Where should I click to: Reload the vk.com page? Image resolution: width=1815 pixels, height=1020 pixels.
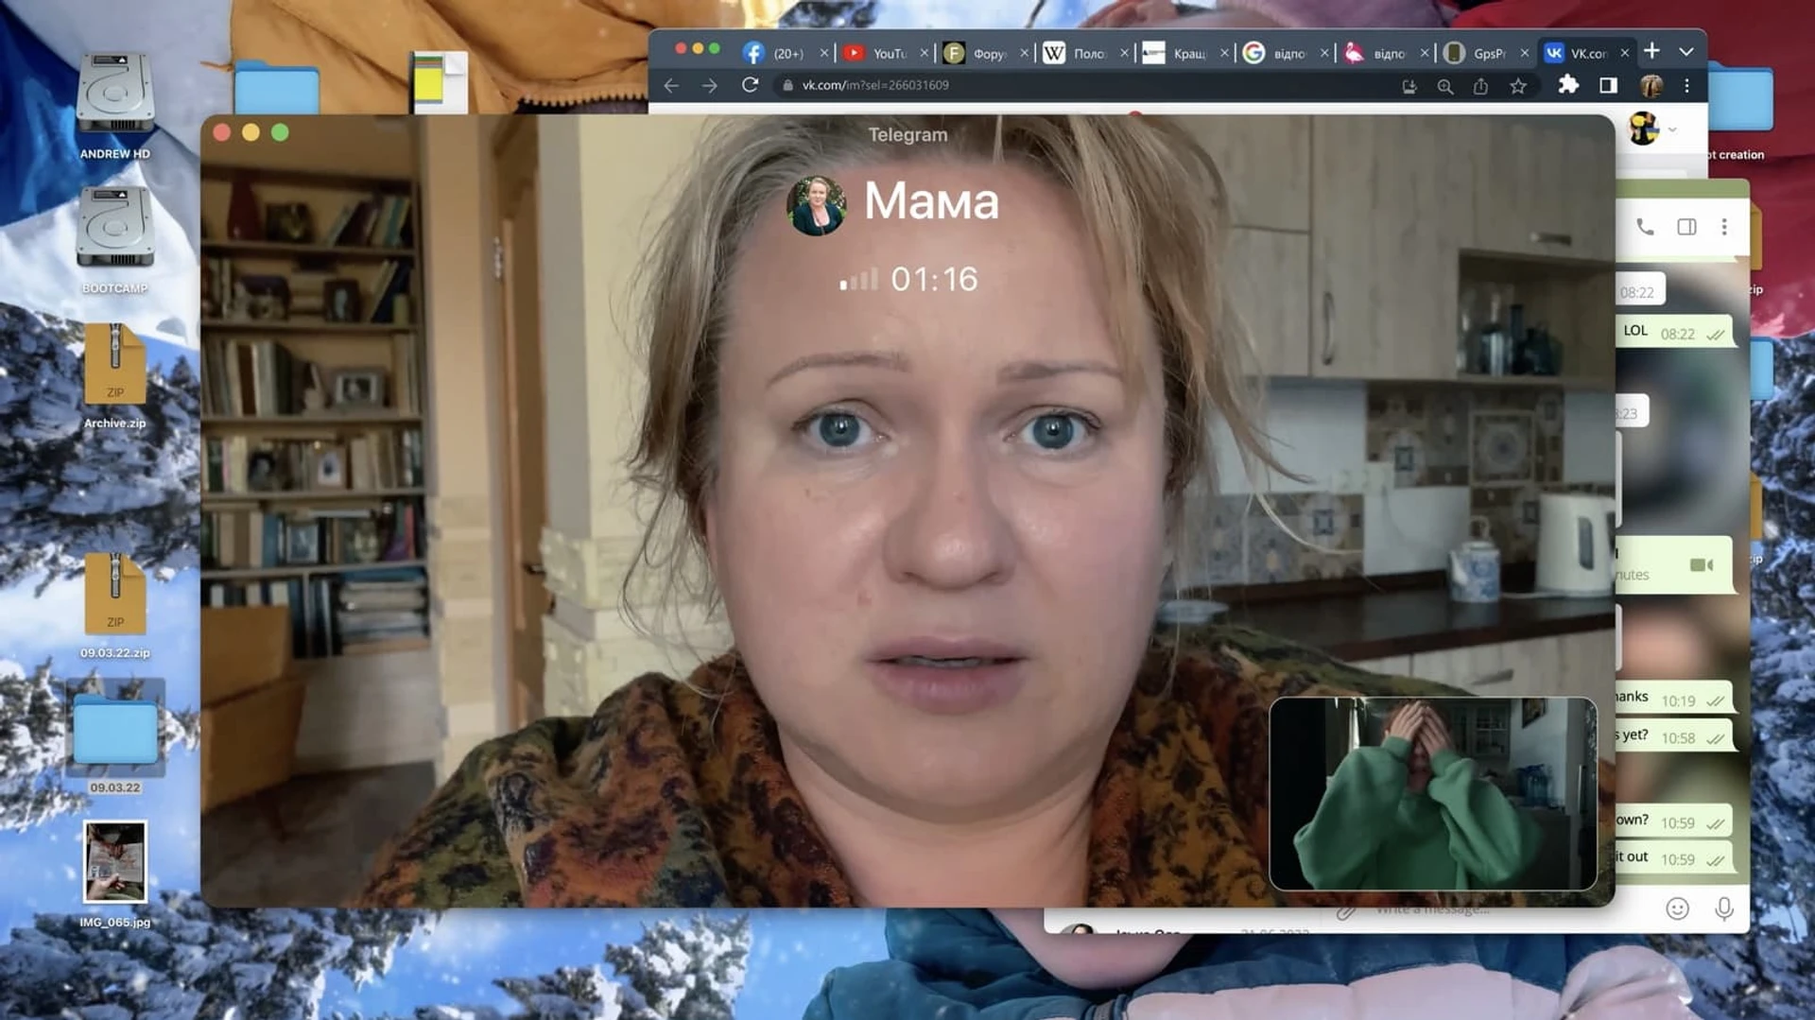(x=750, y=85)
